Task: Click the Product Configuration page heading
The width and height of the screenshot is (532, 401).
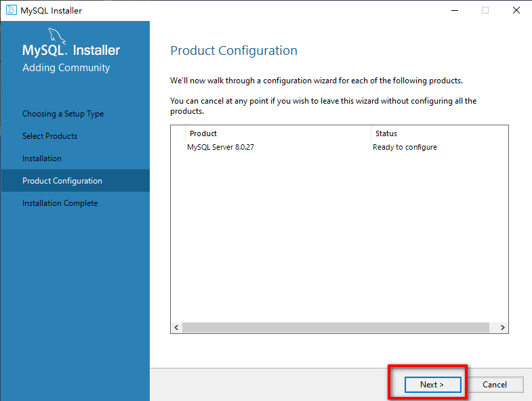Action: 234,51
